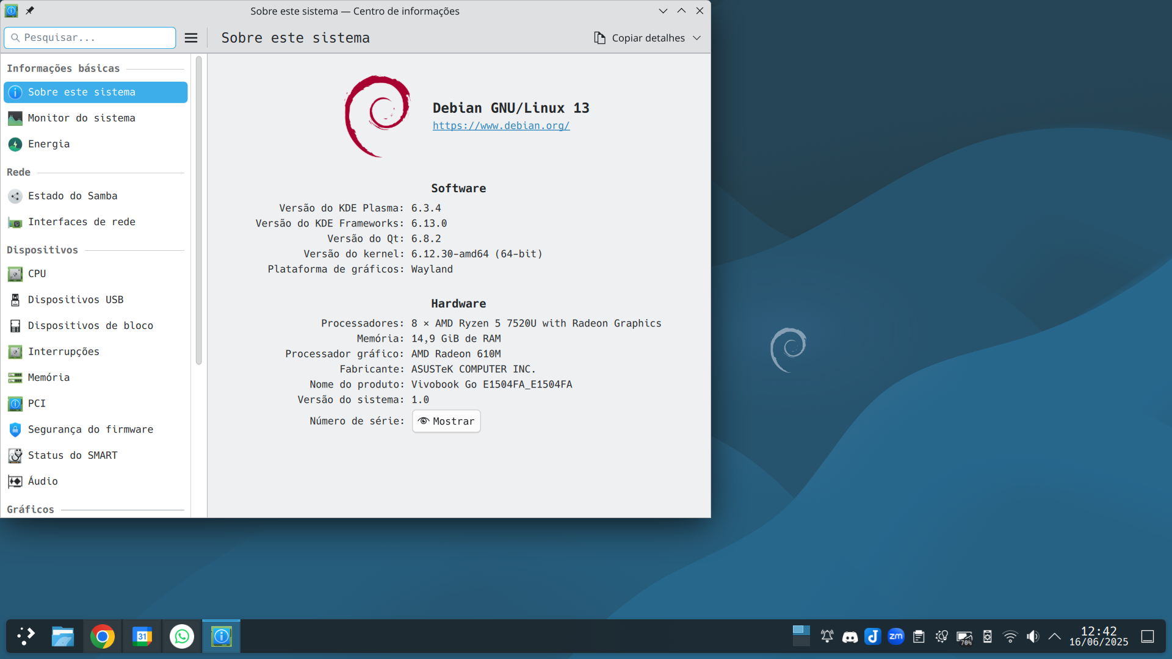Viewport: 1172px width, 659px height.
Task: Open the hamburger menu next to search
Action: 191,38
